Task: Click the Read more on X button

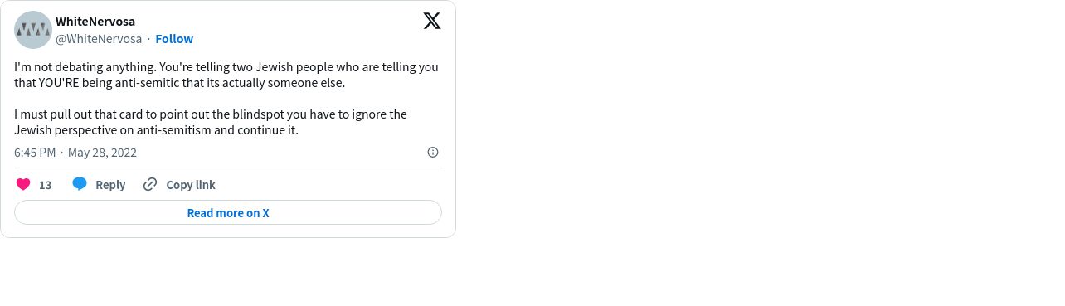Action: (228, 212)
